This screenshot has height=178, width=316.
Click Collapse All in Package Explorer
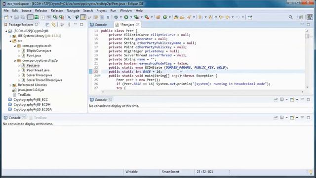pos(47,25)
